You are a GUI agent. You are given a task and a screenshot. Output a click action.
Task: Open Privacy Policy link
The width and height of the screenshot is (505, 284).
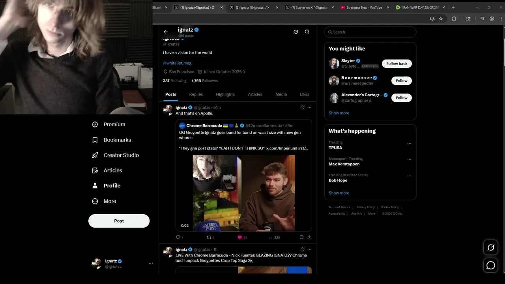365,207
